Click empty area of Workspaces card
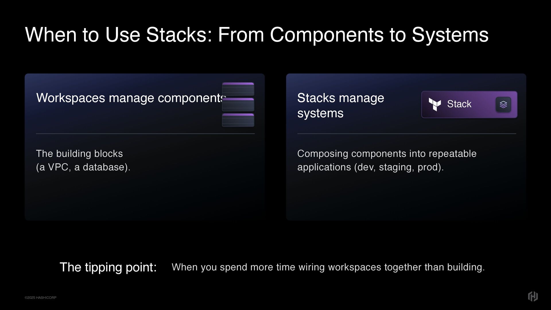Viewport: 551px width, 310px height. pyautogui.click(x=143, y=198)
